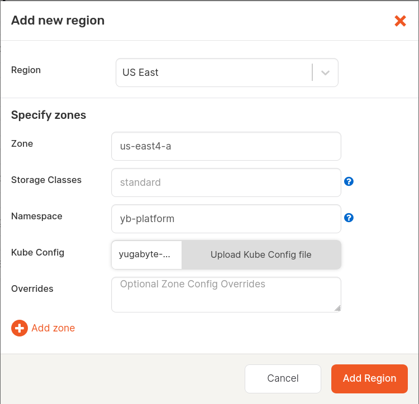The width and height of the screenshot is (419, 404).
Task: Close the Add new region dialog
Action: tap(400, 21)
